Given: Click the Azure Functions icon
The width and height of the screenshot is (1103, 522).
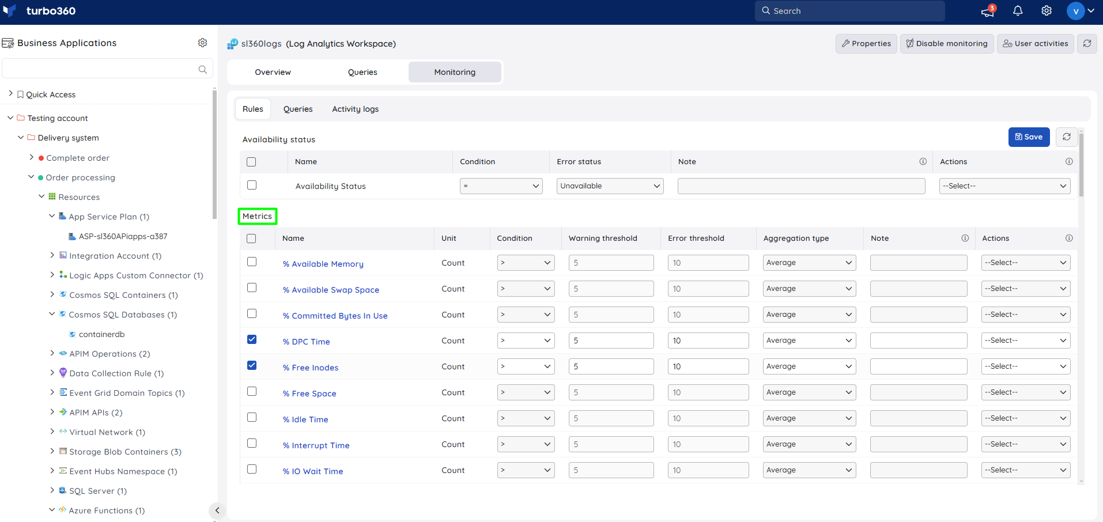Looking at the screenshot, I should [x=62, y=510].
